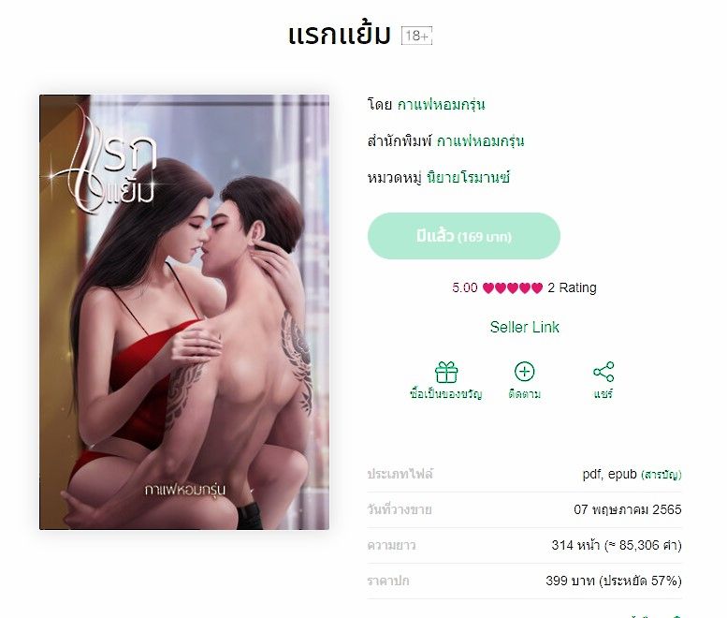Click the gift box icon
The image size is (727, 618).
click(x=446, y=372)
